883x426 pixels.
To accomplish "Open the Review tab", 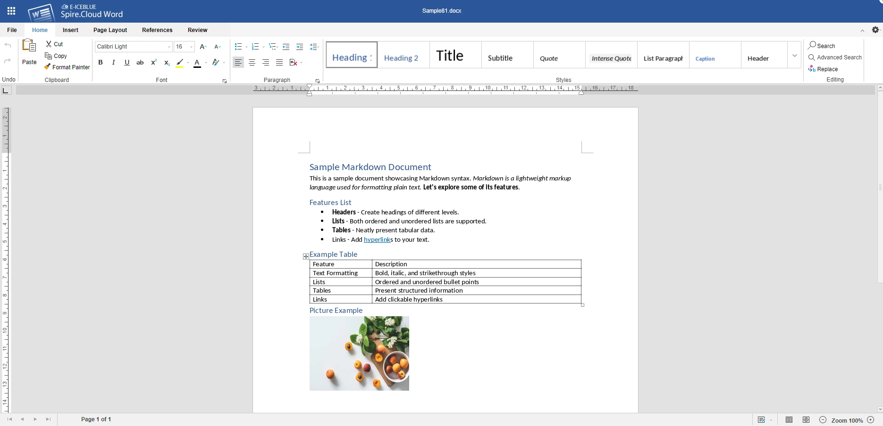I will point(197,30).
